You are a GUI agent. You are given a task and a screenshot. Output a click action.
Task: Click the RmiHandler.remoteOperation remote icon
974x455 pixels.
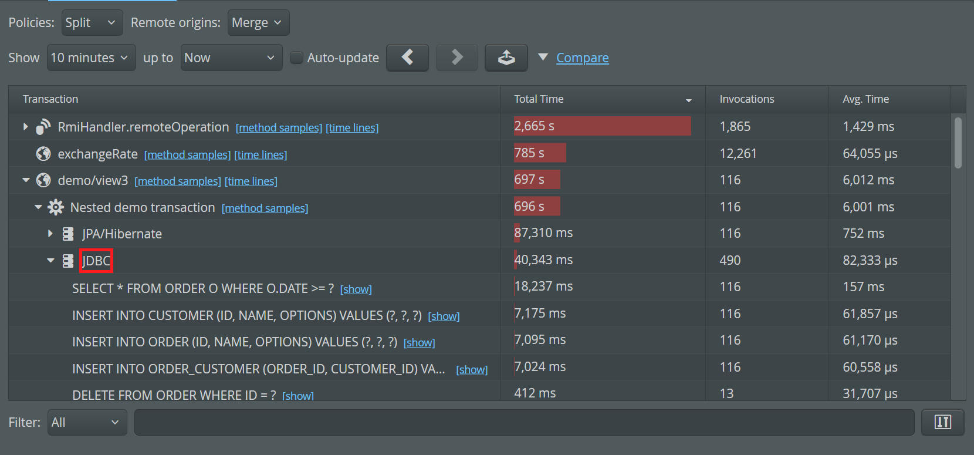[x=43, y=127]
